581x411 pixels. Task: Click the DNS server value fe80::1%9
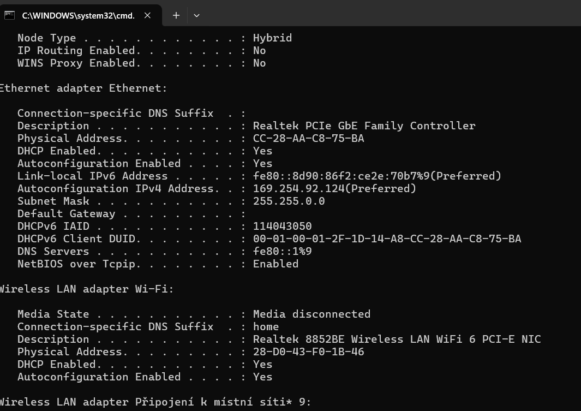pyautogui.click(x=282, y=252)
